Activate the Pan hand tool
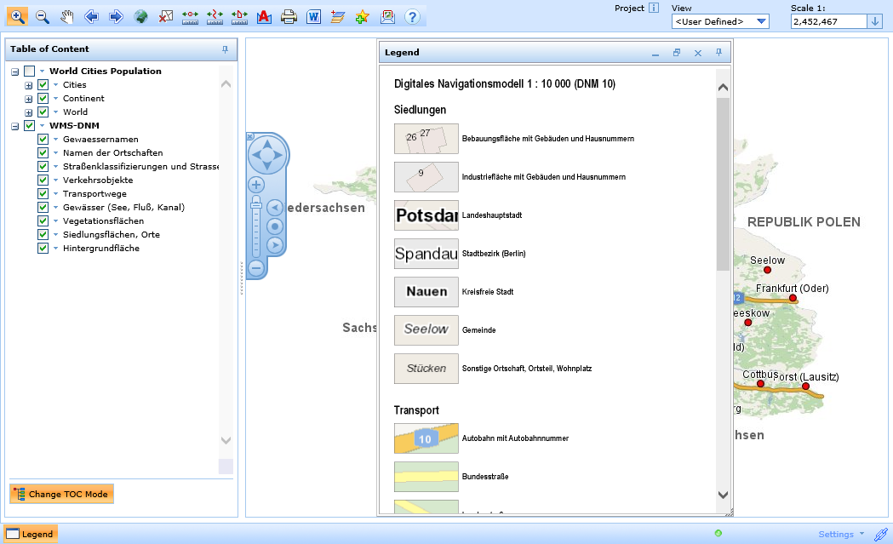 coord(66,16)
